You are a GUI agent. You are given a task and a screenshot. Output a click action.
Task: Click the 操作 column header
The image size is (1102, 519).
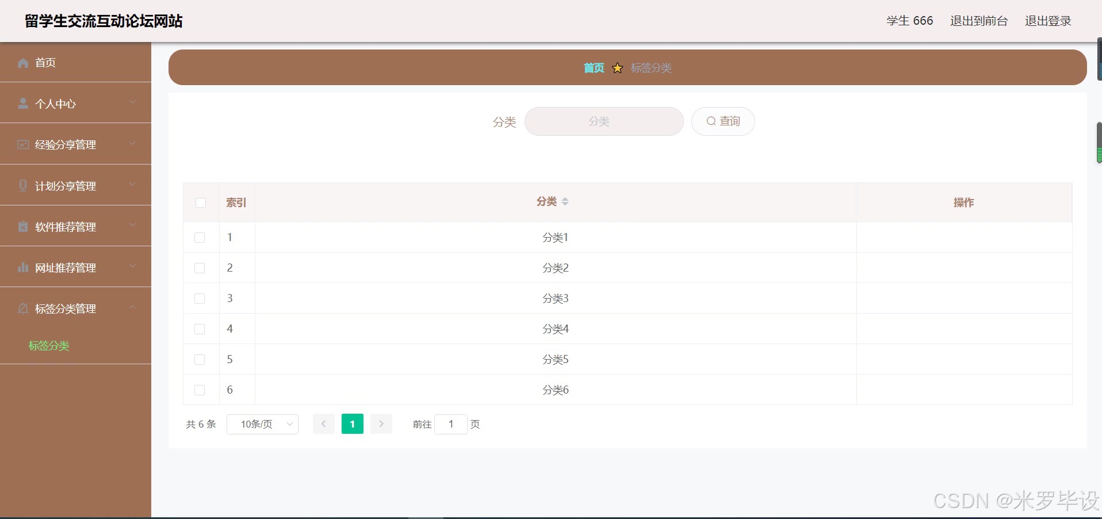tap(963, 203)
